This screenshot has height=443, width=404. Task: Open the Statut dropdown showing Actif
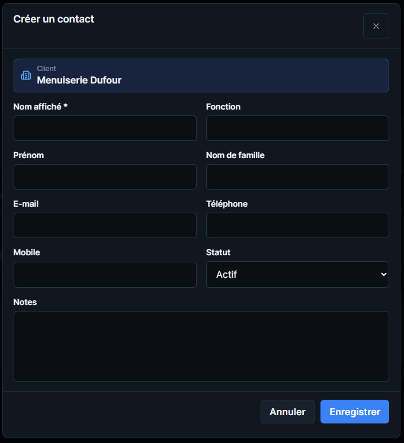point(297,274)
